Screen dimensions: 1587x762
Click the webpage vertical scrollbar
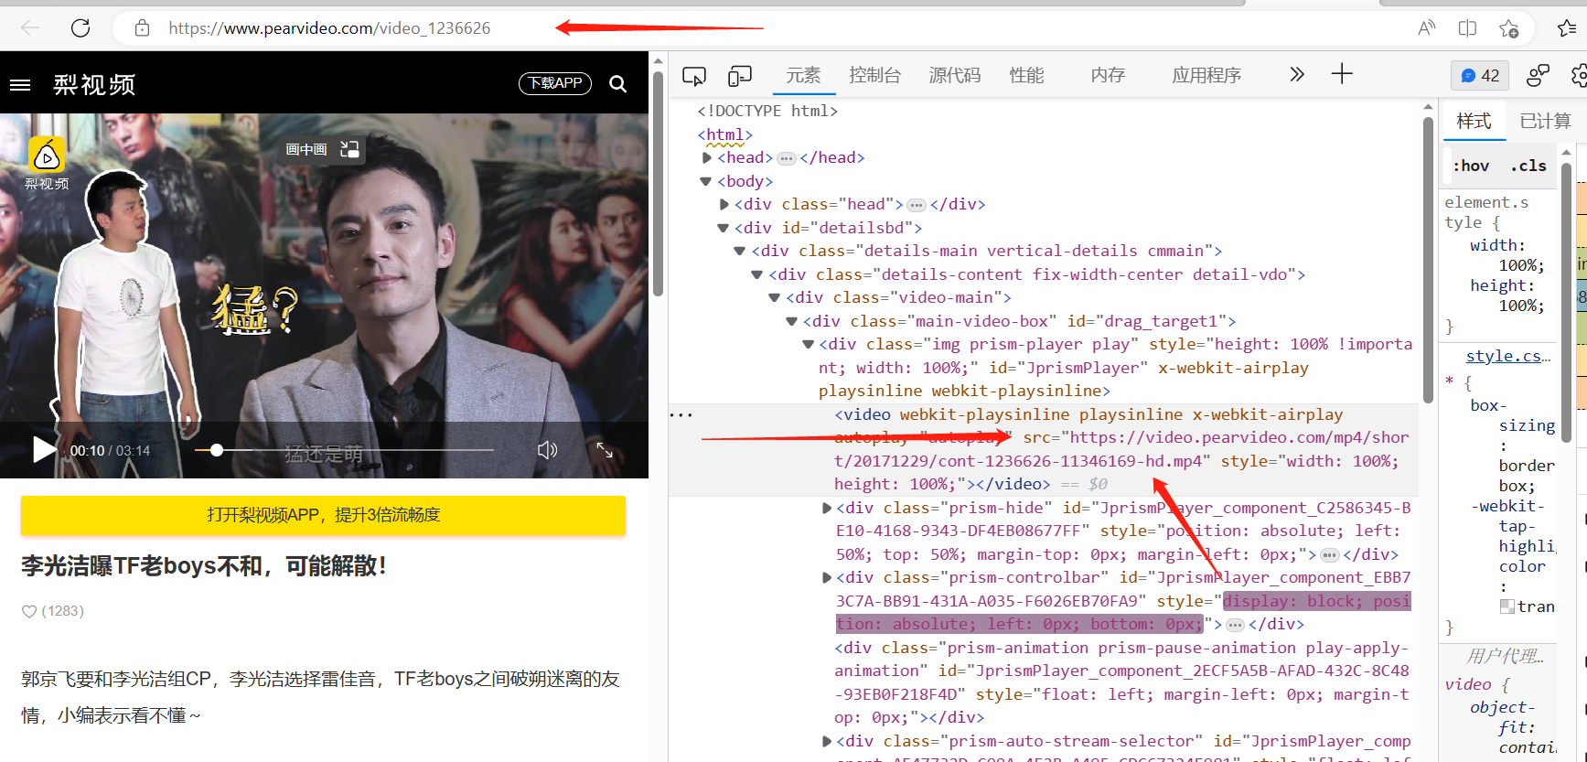click(x=658, y=183)
